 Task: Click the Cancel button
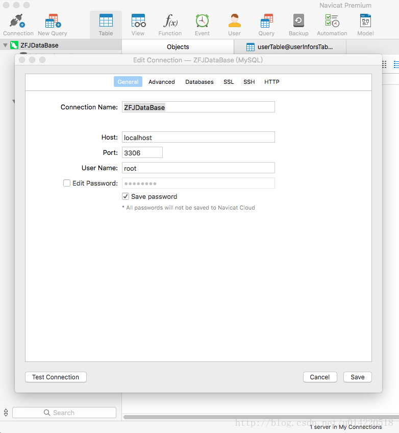point(320,377)
